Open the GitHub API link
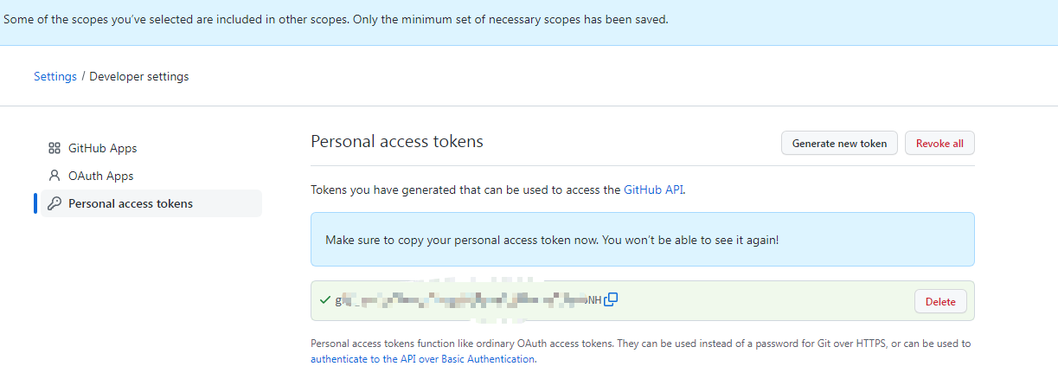Viewport: 1058px width, 392px height. click(x=654, y=190)
